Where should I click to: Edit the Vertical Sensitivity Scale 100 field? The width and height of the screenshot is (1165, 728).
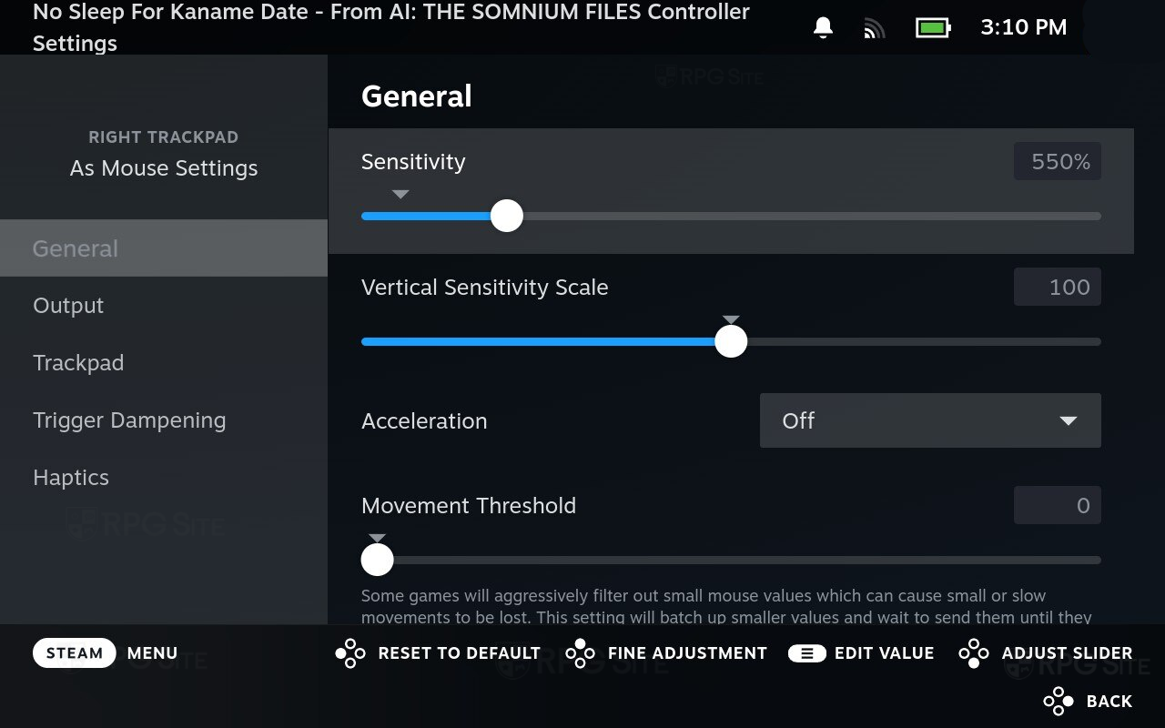point(1058,288)
